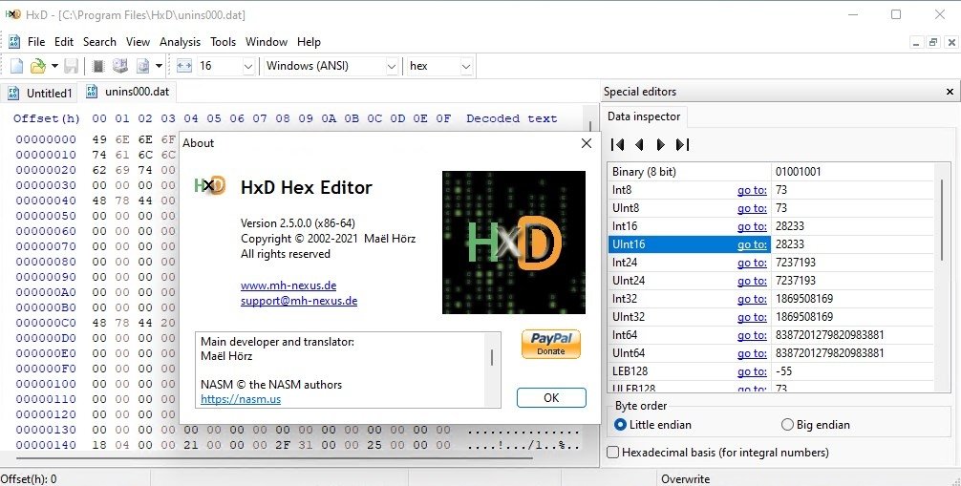961x486 pixels.
Task: Click the About credits box scrollbar
Action: pyautogui.click(x=492, y=357)
